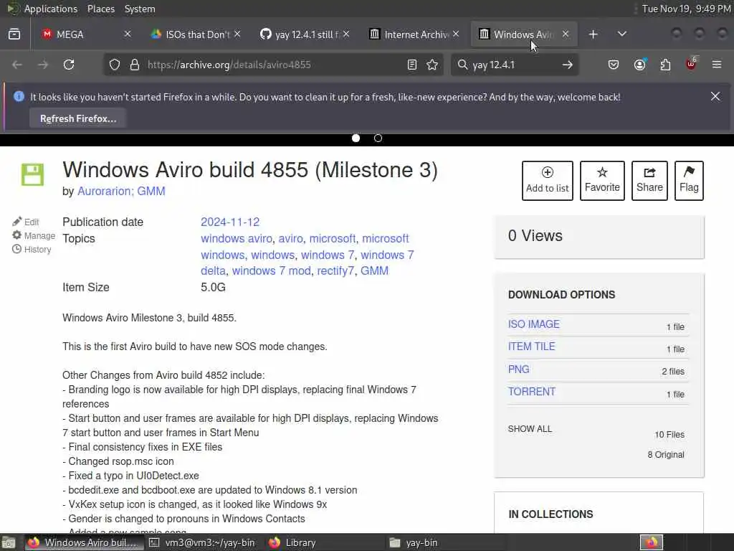
Task: Click the Firefox View icon left of tabs
Action: [x=14, y=34]
